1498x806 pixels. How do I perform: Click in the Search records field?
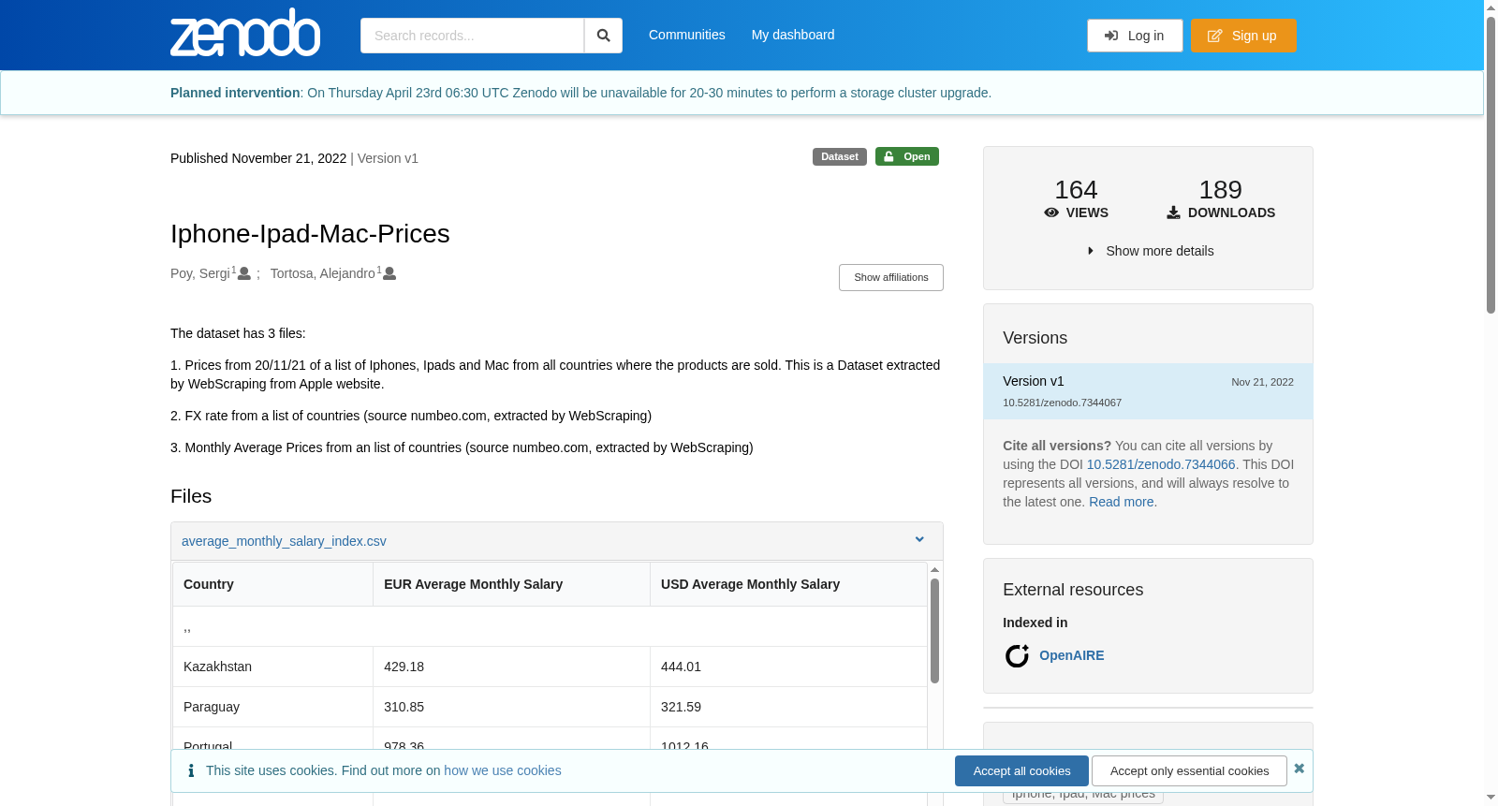tap(472, 36)
